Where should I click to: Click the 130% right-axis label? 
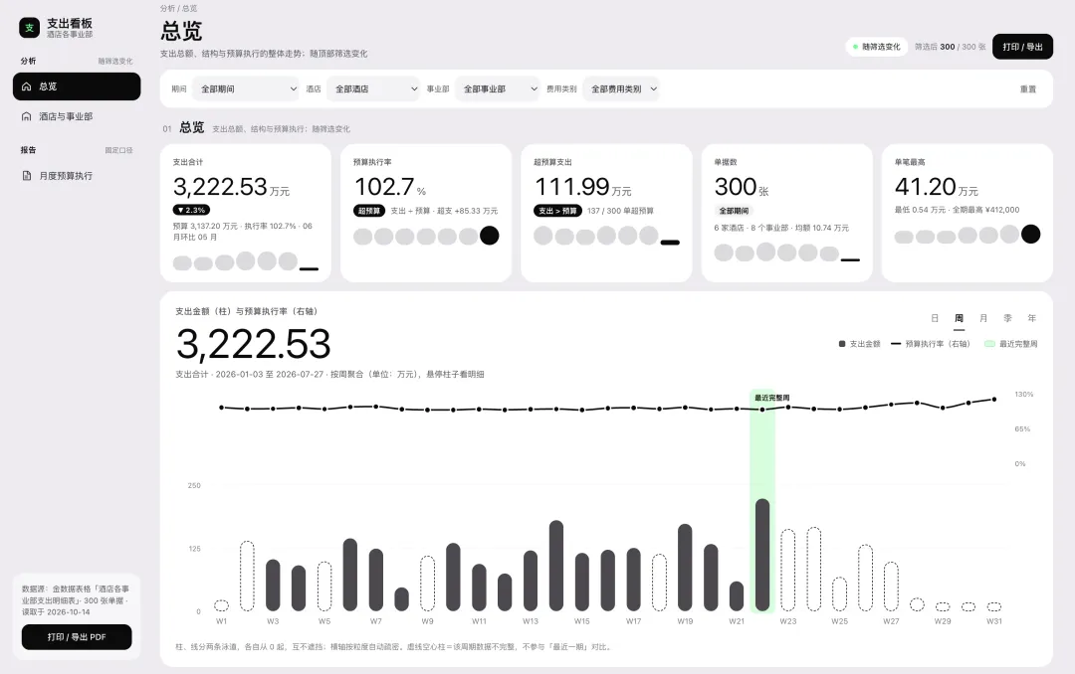coord(1023,395)
